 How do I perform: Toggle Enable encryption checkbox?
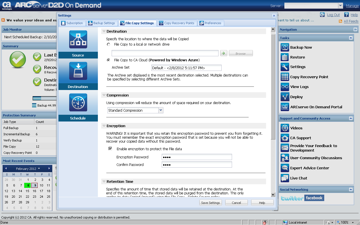110,149
